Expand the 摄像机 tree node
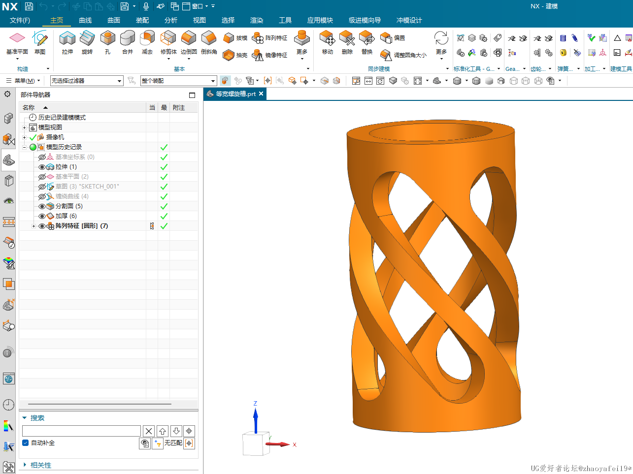 (x=24, y=137)
